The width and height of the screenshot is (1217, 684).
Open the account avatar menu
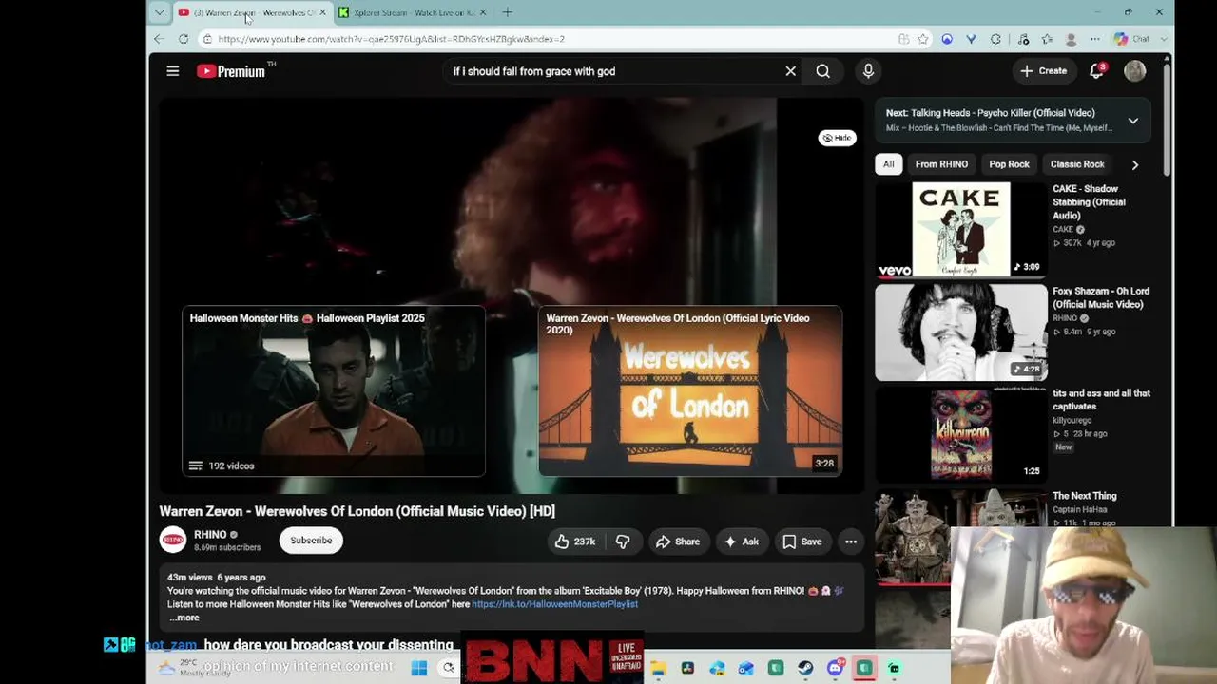[1134, 71]
